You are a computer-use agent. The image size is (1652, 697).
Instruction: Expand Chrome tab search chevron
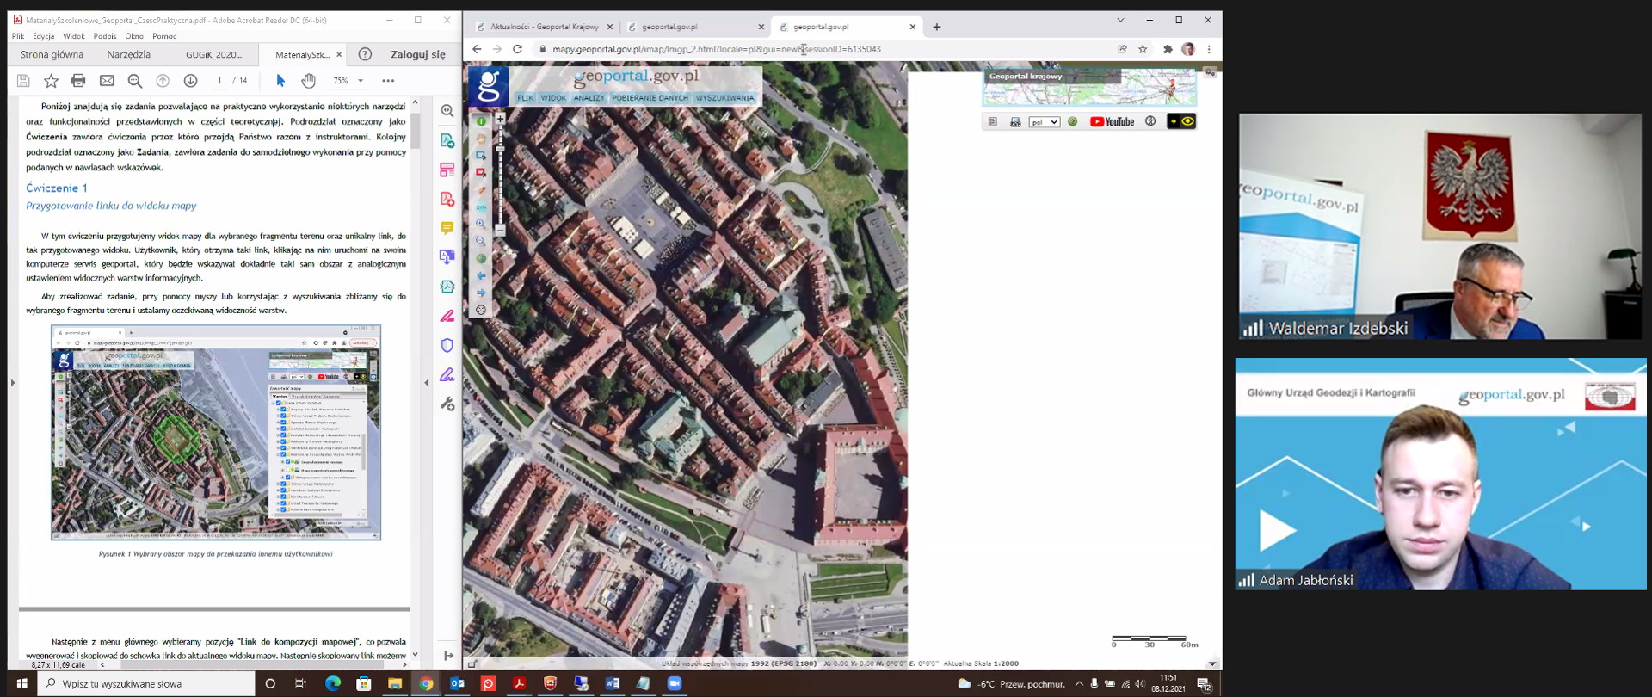(1120, 20)
